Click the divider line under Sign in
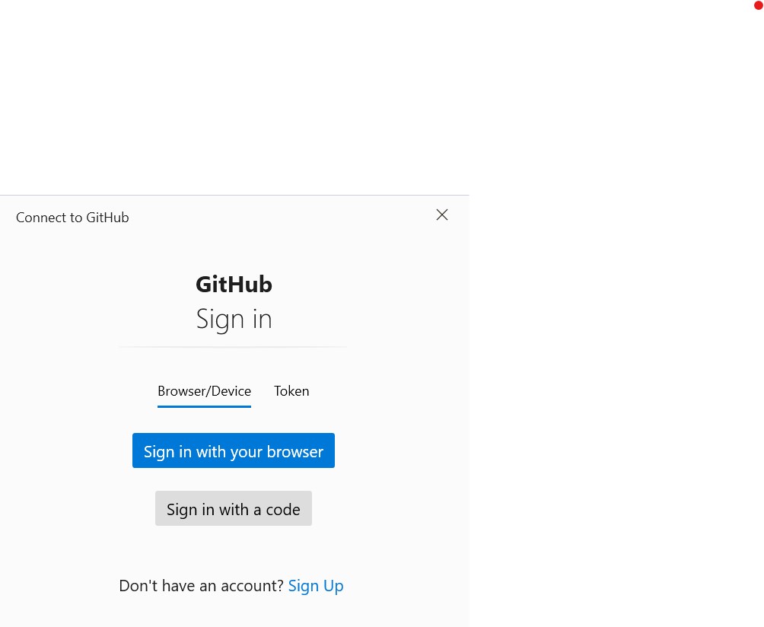764x627 pixels. pos(233,347)
